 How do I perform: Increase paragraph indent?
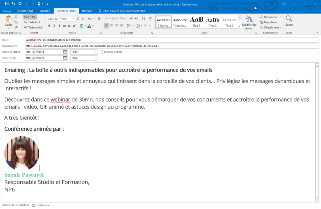[136, 19]
